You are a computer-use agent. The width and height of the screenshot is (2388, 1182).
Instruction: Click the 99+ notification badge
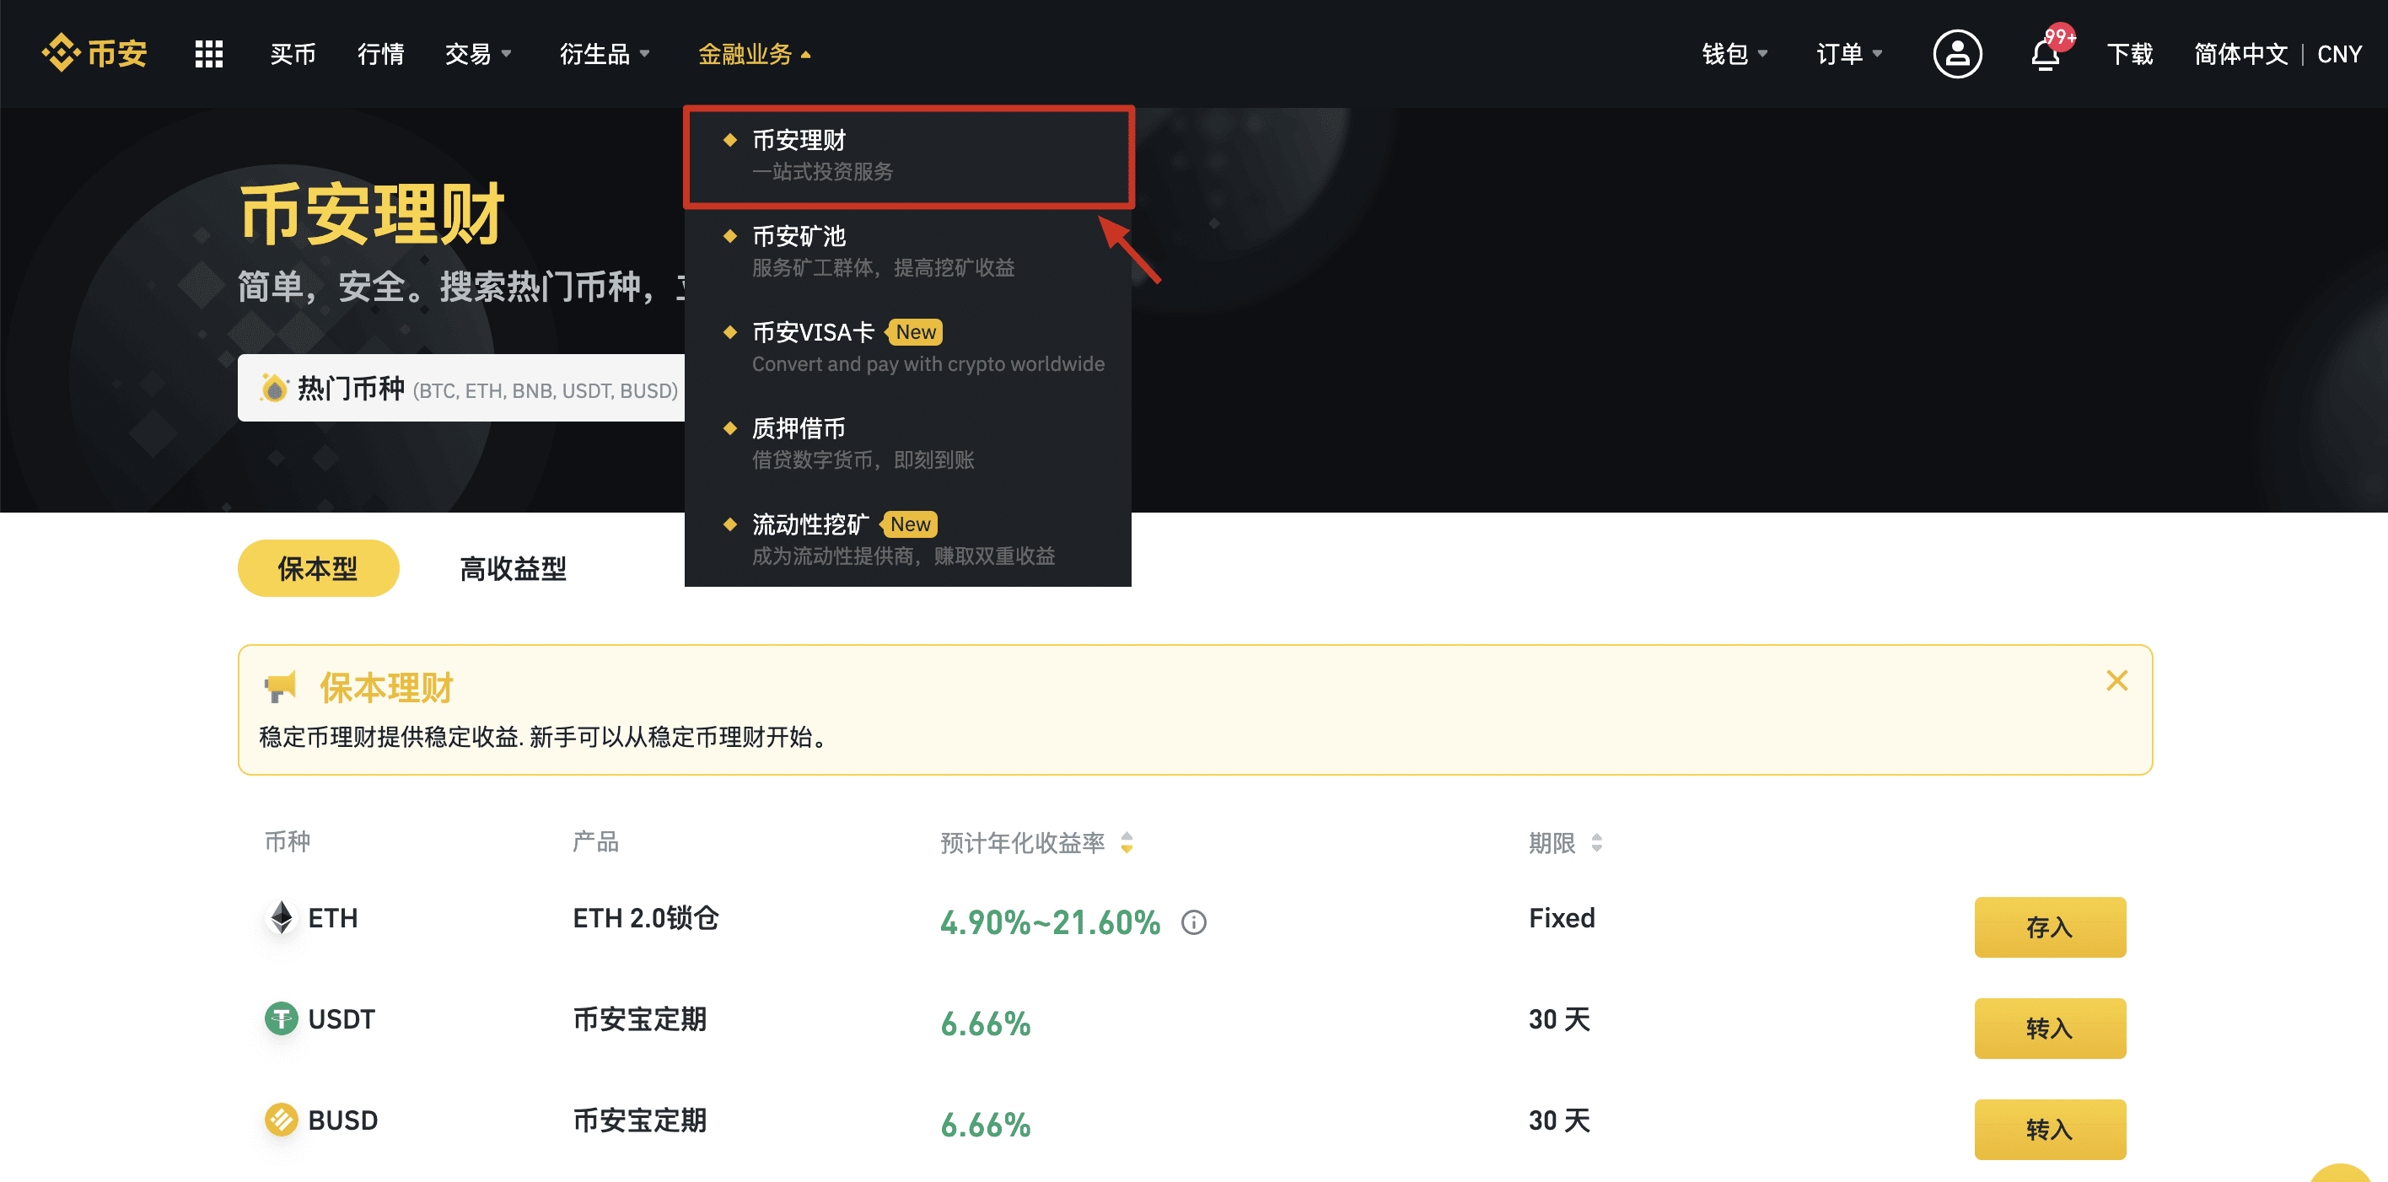(2060, 37)
